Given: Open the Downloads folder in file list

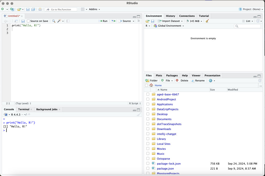Looking at the screenshot, I should pos(164,129).
